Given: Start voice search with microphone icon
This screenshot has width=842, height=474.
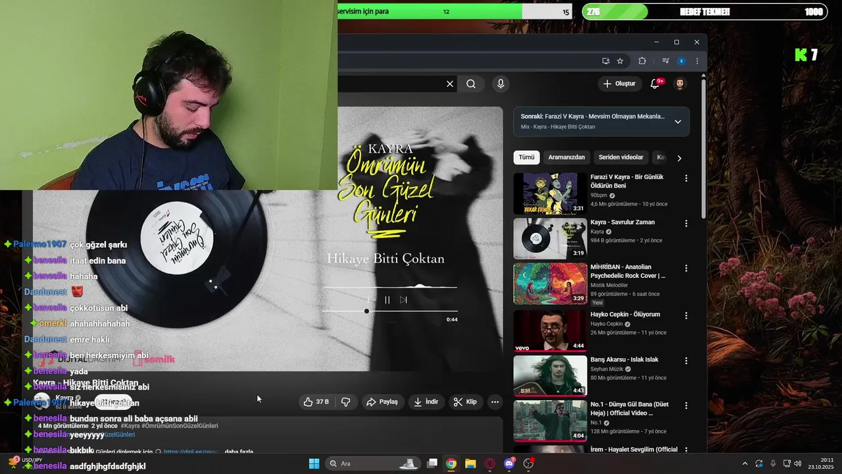Looking at the screenshot, I should (x=501, y=84).
